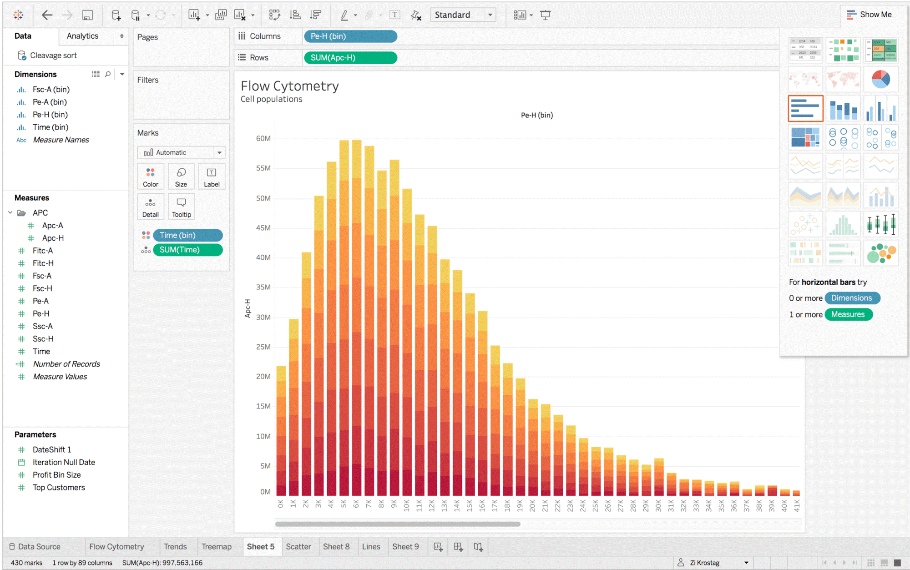Open the Scatter sheet tab
Viewport: 910px width, 570px height.
click(x=298, y=547)
